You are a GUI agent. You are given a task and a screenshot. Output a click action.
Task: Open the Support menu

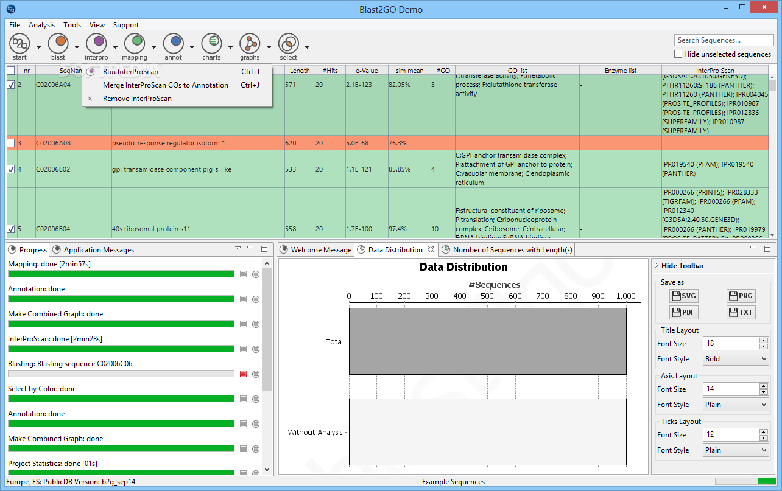(x=126, y=25)
